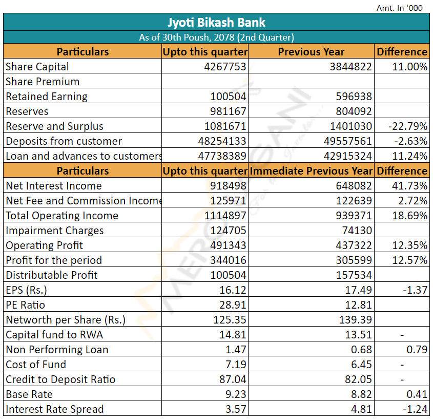Click the value 1114897
The width and height of the screenshot is (433, 419).
pyautogui.click(x=225, y=216)
